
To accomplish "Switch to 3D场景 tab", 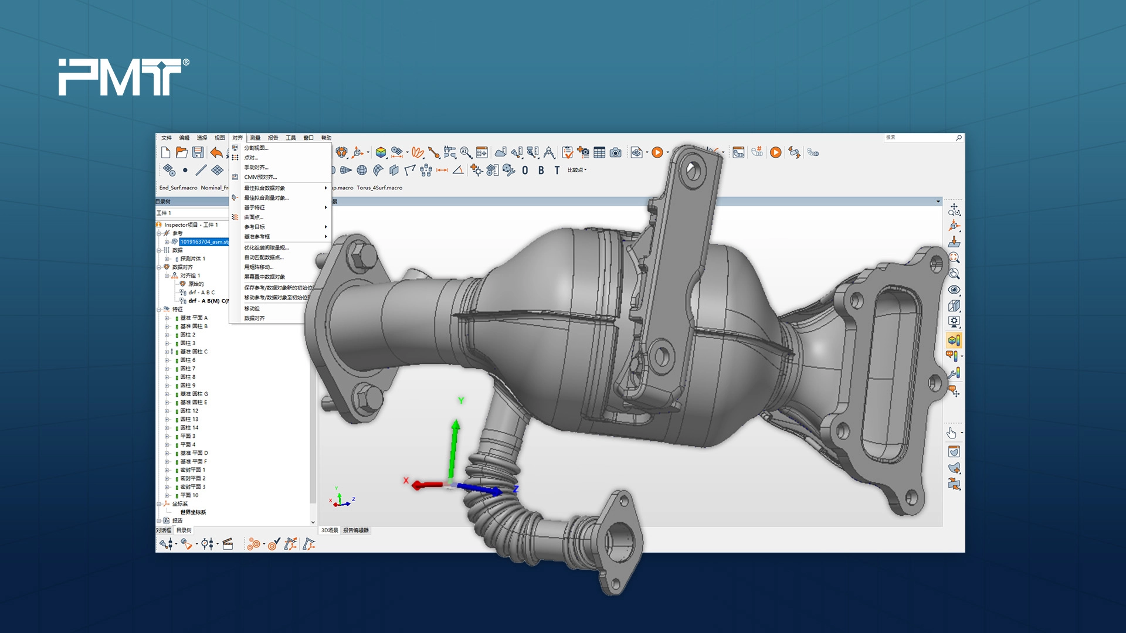I will [330, 530].
